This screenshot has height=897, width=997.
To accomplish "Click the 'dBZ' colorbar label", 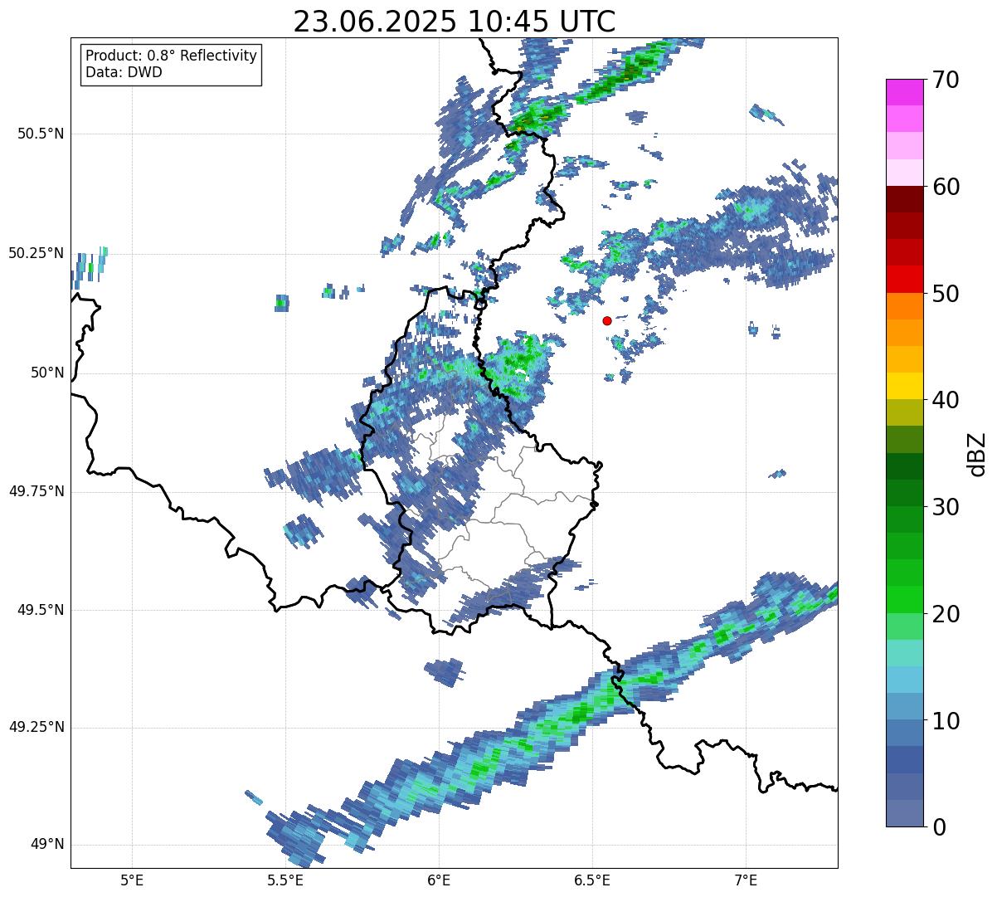I will click(977, 453).
